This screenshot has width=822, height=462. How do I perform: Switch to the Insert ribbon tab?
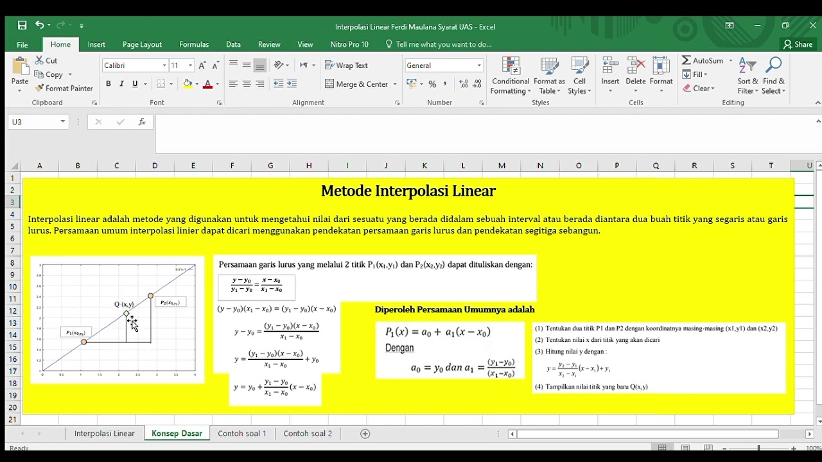[97, 44]
